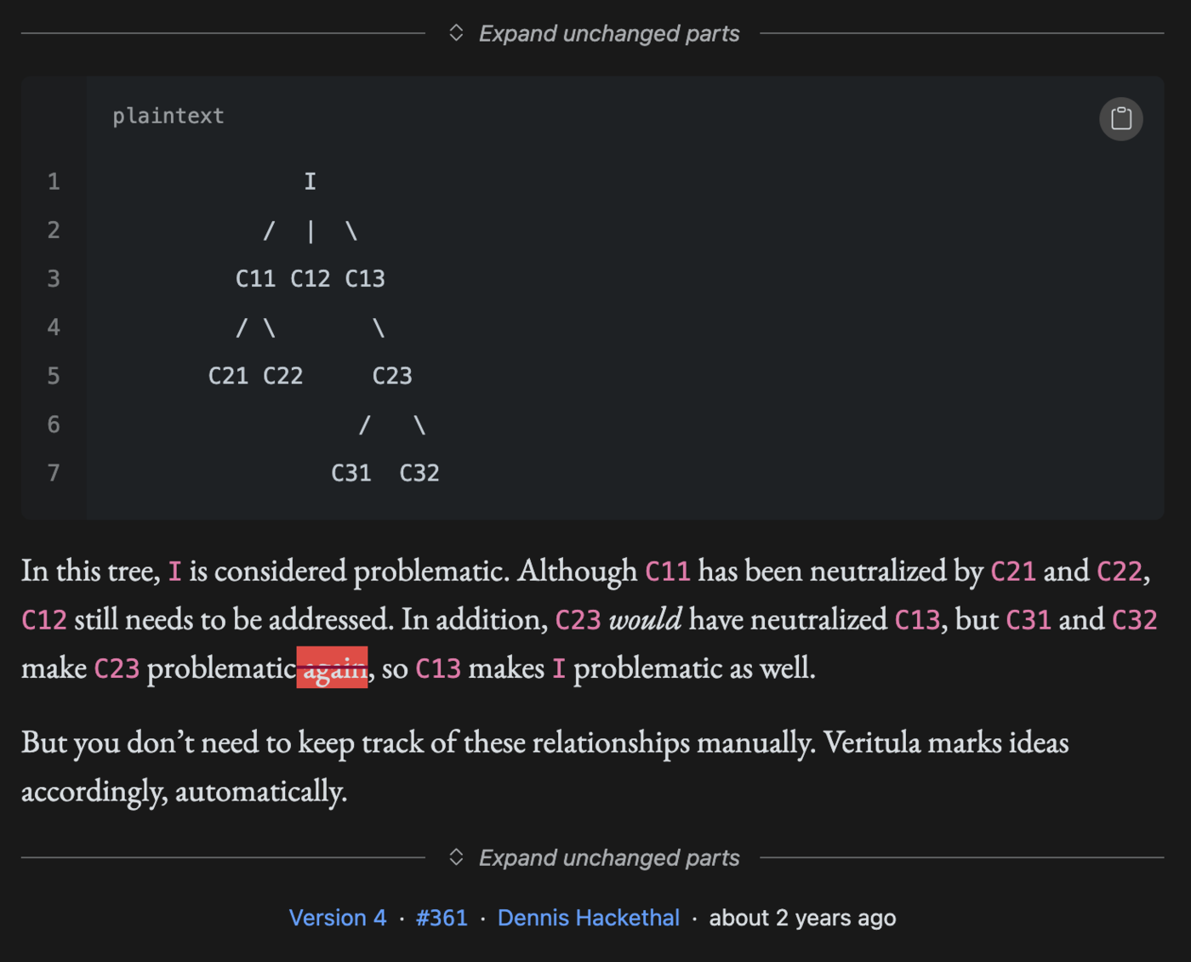The image size is (1191, 962).
Task: Click inline code 'C12' starting second paragraph line
Action: point(44,619)
